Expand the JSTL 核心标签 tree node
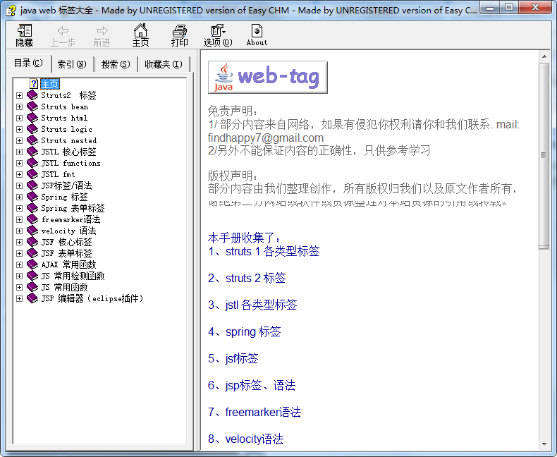Screen dimensions: 557x457 pyautogui.click(x=20, y=152)
